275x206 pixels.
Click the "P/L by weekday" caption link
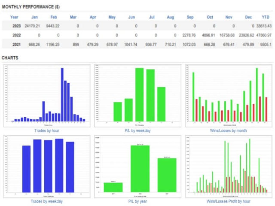137,131
